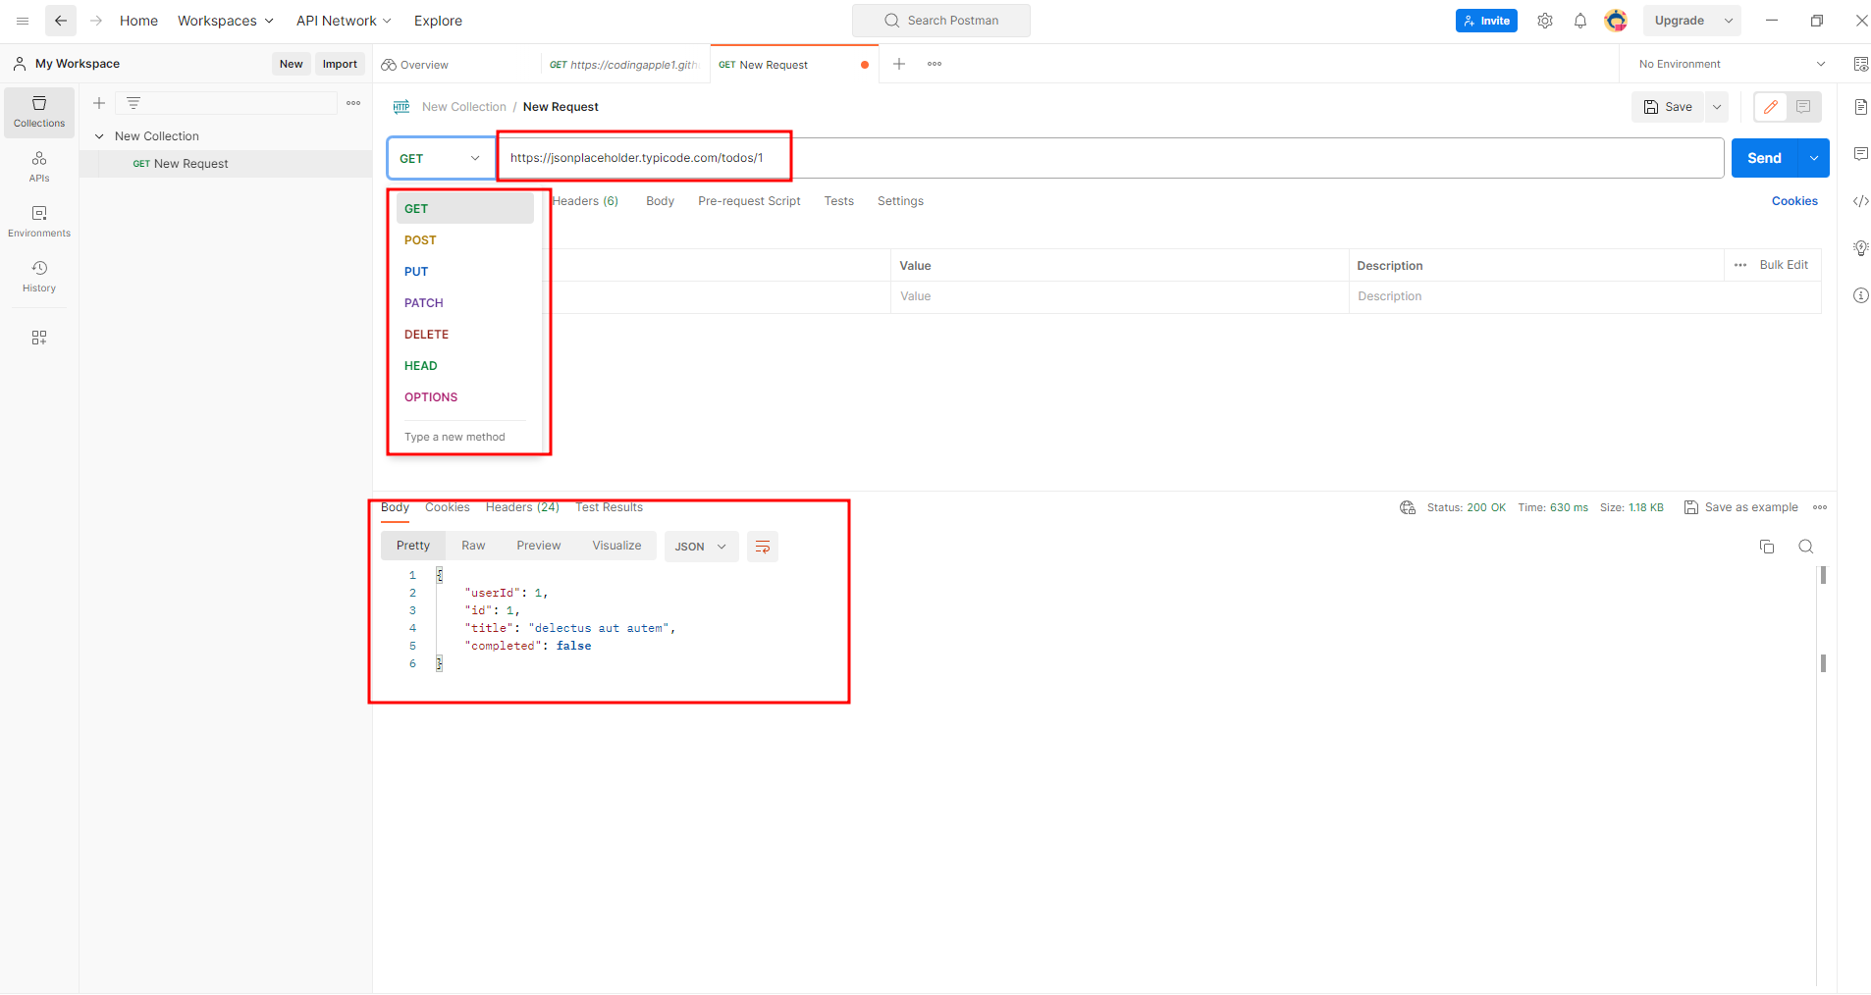Open the hamburger menu icon
Viewport: 1871px width, 995px height.
point(23,21)
